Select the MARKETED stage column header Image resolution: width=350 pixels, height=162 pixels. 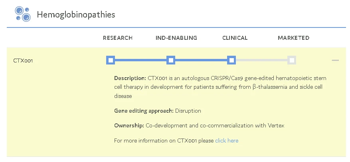pos(293,38)
